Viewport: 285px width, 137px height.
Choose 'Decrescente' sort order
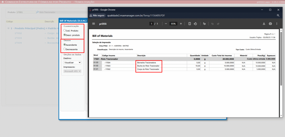pyautogui.click(x=65, y=49)
